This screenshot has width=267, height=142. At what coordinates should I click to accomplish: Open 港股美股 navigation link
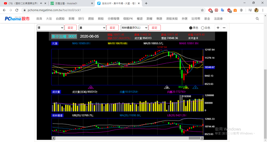[x=172, y=19]
